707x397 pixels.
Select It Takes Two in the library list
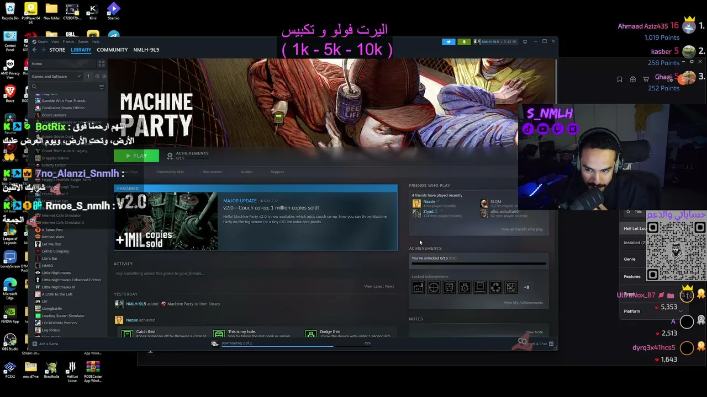[52, 230]
